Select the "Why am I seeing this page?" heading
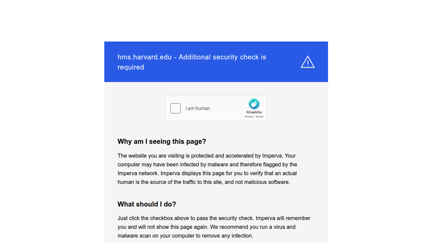Screen dimensions: 432x243 pyautogui.click(x=162, y=141)
